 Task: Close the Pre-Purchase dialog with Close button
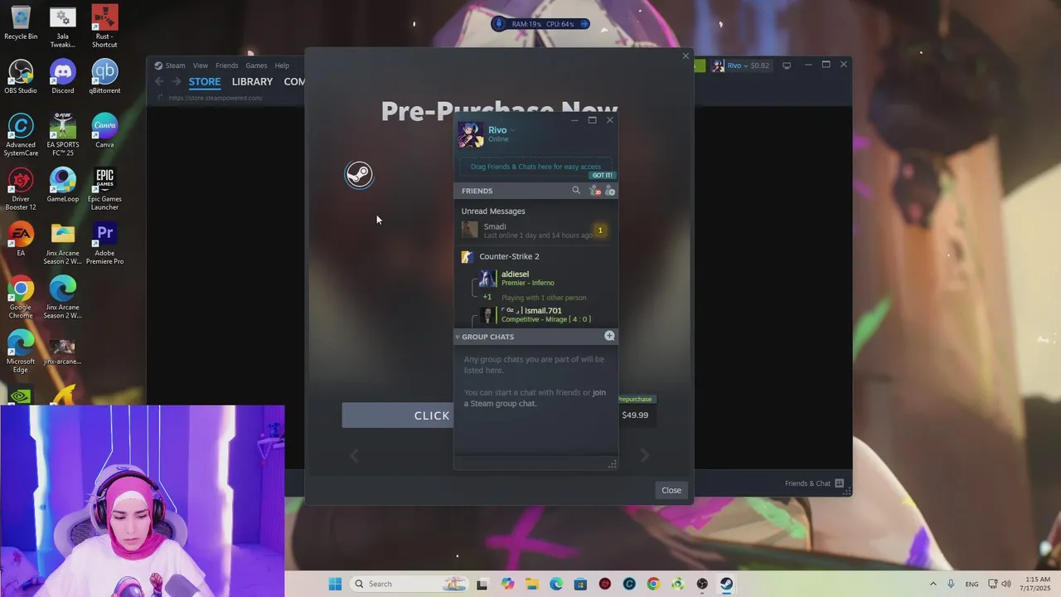pyautogui.click(x=671, y=490)
